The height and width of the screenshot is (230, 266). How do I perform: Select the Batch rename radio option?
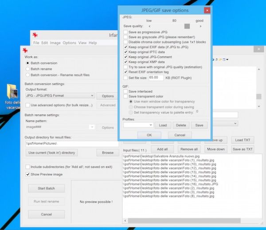[x=28, y=69]
